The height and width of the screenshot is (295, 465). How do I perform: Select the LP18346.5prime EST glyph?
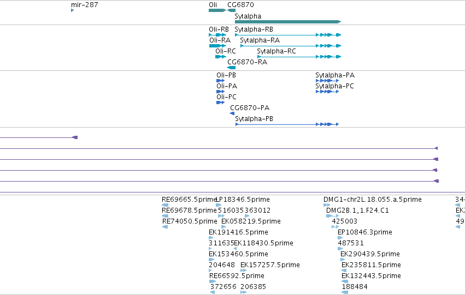[219, 205]
